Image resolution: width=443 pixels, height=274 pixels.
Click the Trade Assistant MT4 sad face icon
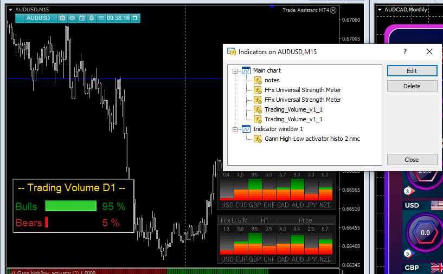[x=333, y=10]
